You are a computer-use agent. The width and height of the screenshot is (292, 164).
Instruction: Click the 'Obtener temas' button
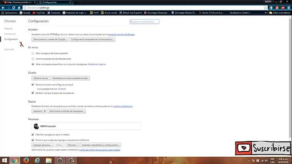pyautogui.click(x=41, y=78)
